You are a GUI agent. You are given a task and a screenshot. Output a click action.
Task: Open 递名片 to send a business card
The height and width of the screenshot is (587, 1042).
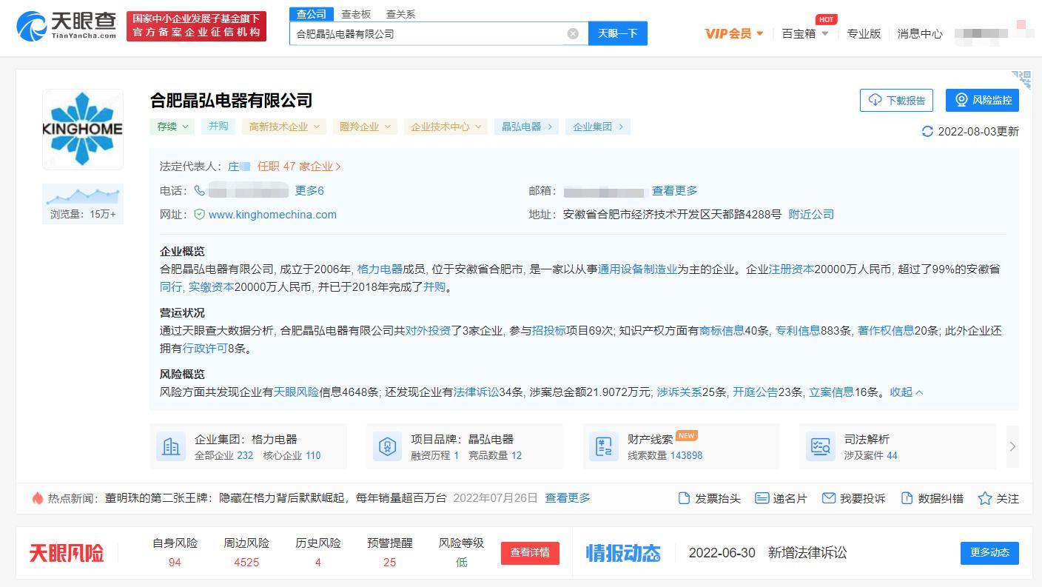coord(781,498)
